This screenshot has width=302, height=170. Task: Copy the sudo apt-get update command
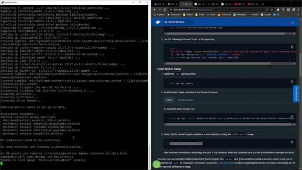tap(292, 82)
